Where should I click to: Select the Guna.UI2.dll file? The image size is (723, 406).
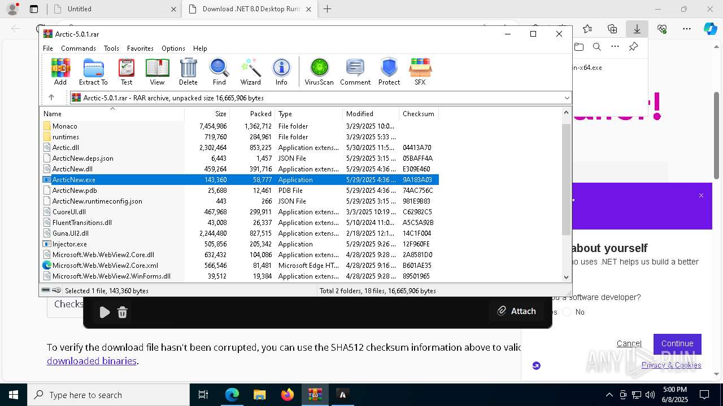tap(71, 233)
